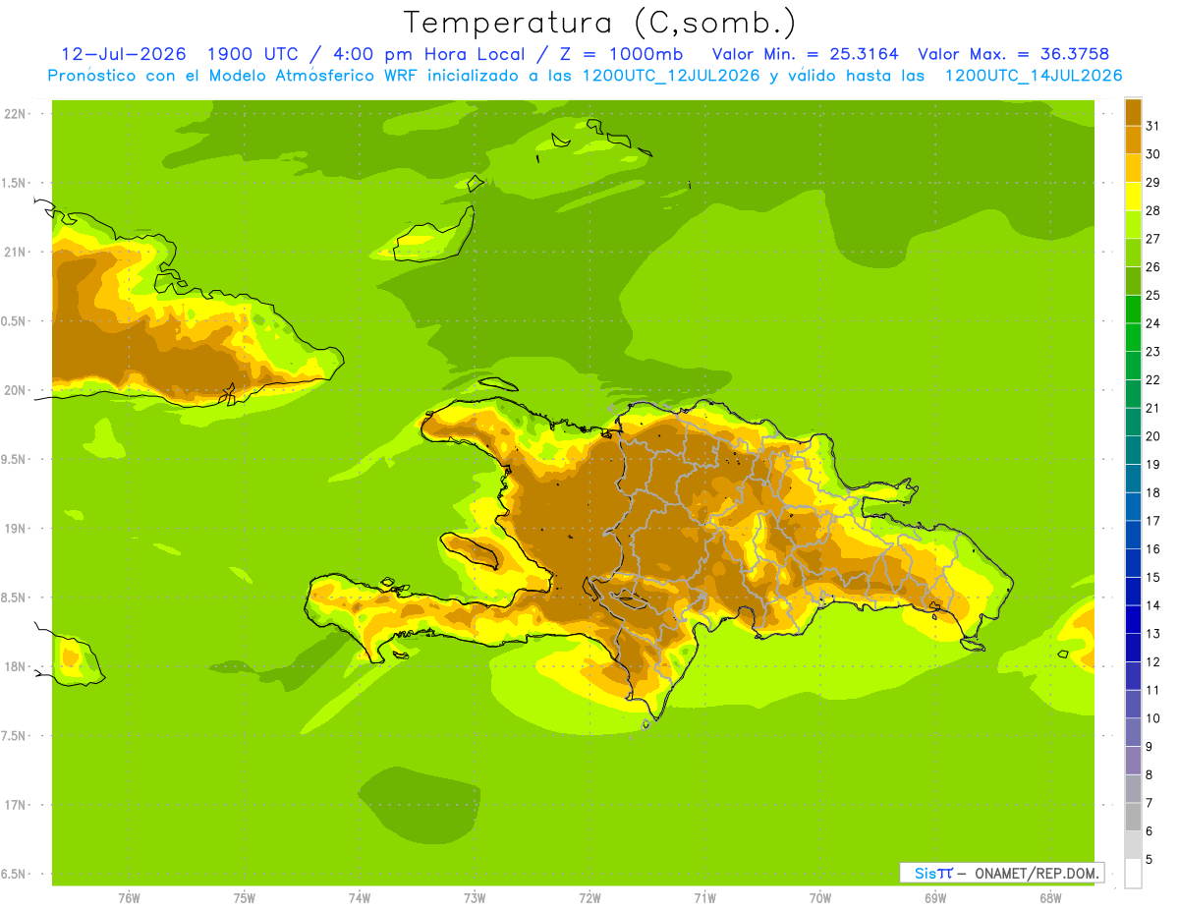Select the blue swatch between 16 and 17
Screen dimensions: 1179x911
pos(1133,535)
